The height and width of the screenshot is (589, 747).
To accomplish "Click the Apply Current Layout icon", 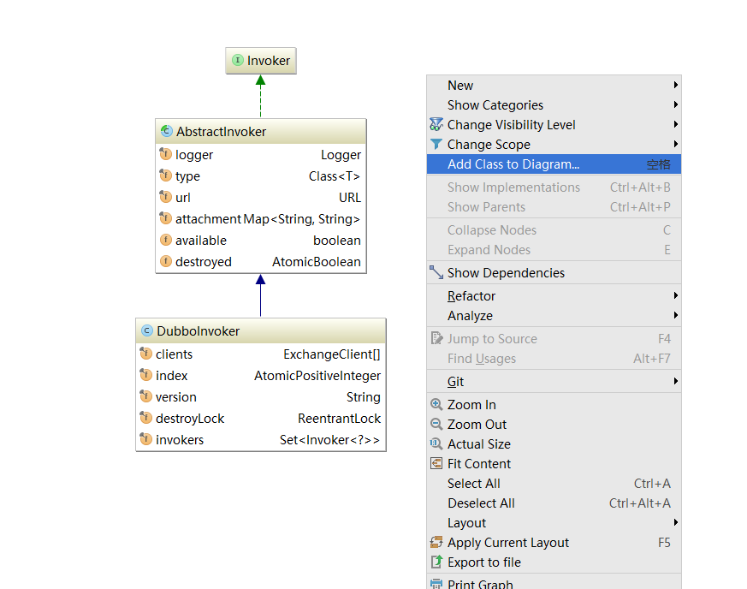I will click(436, 542).
